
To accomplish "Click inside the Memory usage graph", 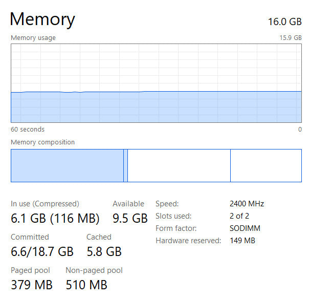I will click(x=156, y=83).
